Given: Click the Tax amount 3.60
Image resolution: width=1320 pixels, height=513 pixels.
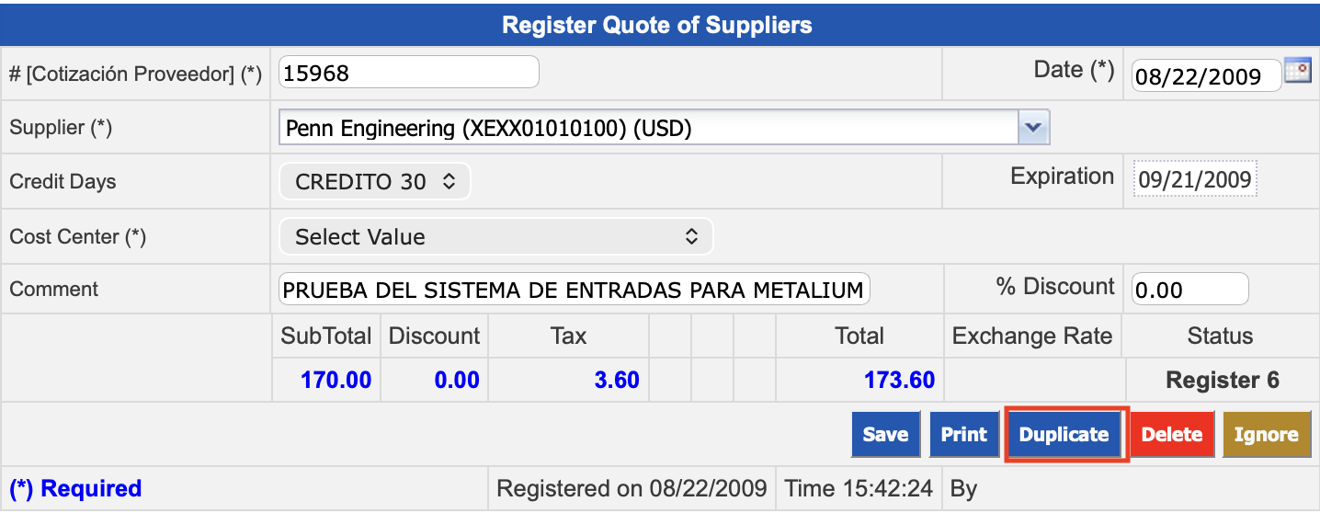Looking at the screenshot, I should 617,380.
